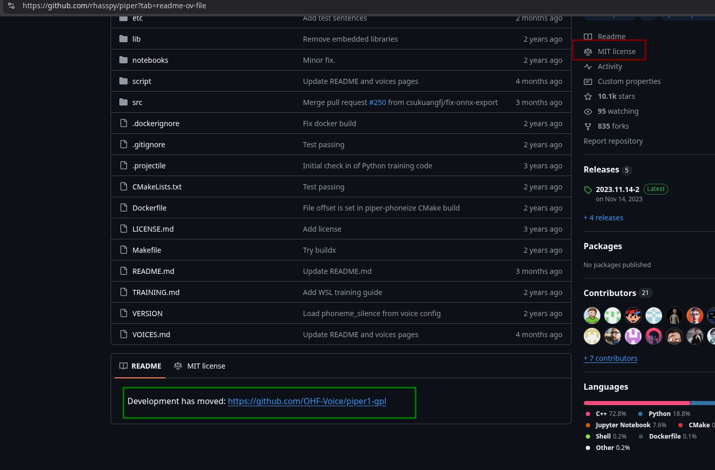Click the file icon beside .dockerignore
715x470 pixels.
click(123, 124)
